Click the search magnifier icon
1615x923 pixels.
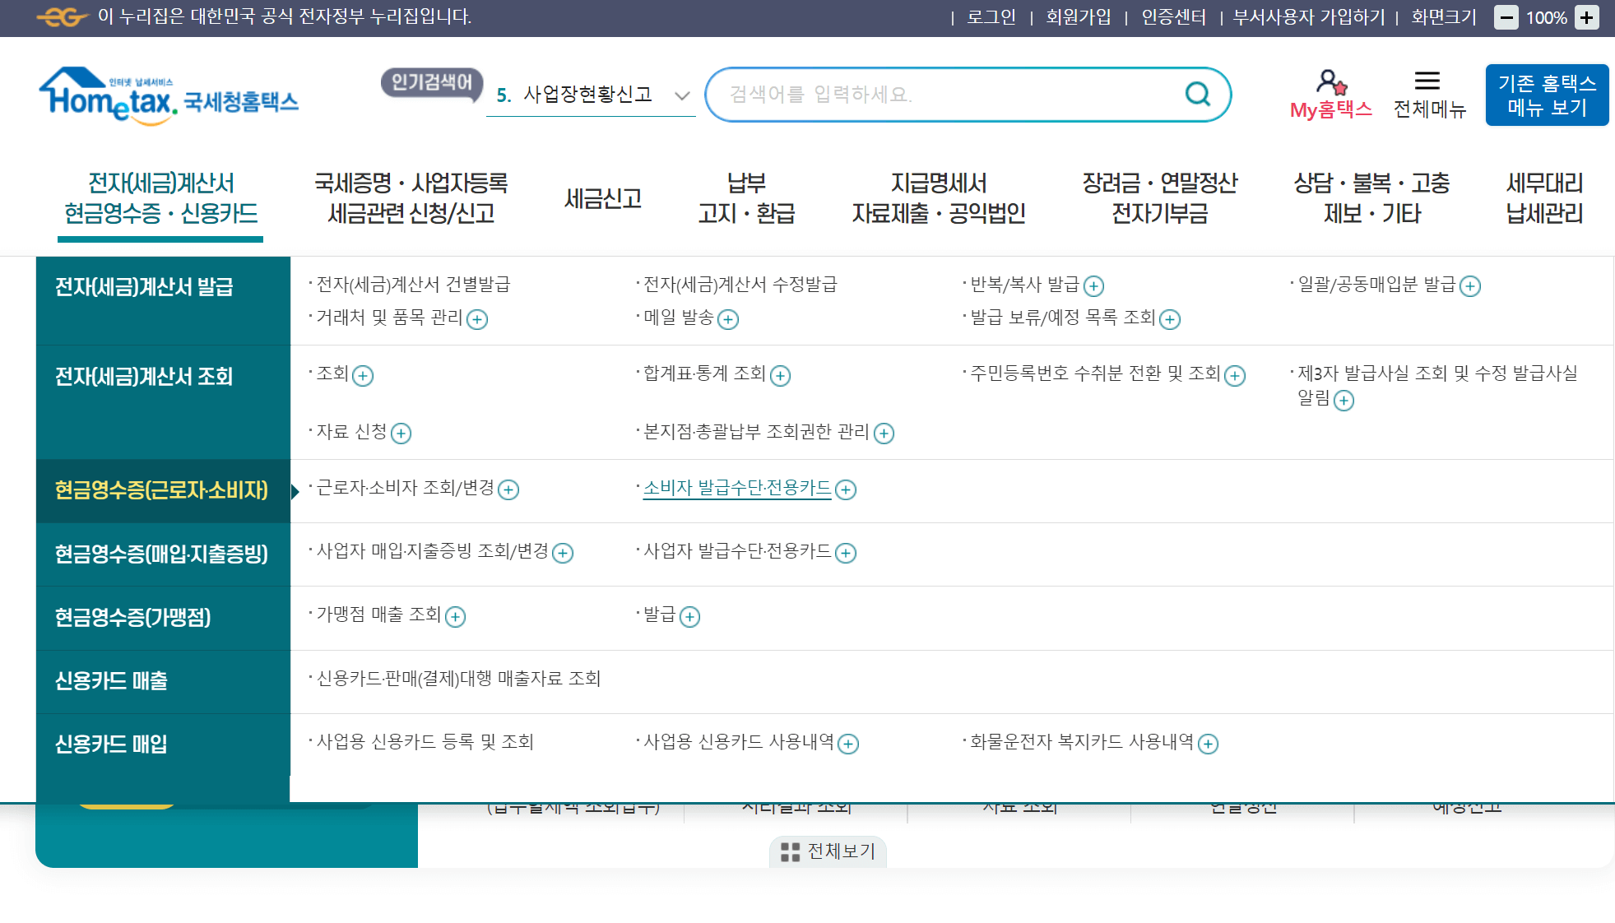(1197, 95)
